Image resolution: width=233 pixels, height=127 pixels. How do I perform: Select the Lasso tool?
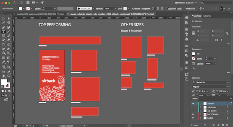(x=9, y=23)
